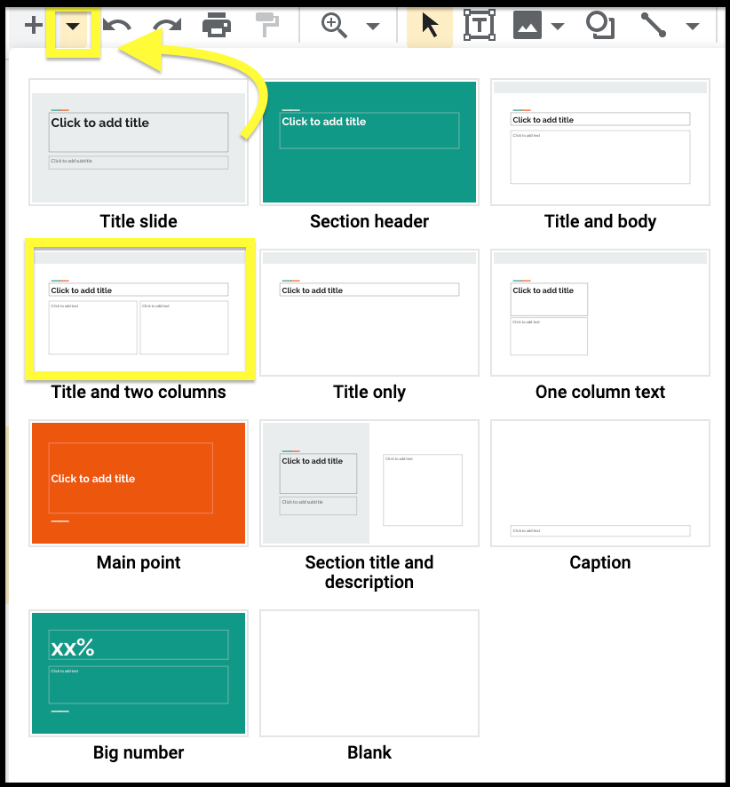Open the new slide layout dropdown arrow
Screen dimensions: 730x787
click(x=73, y=26)
